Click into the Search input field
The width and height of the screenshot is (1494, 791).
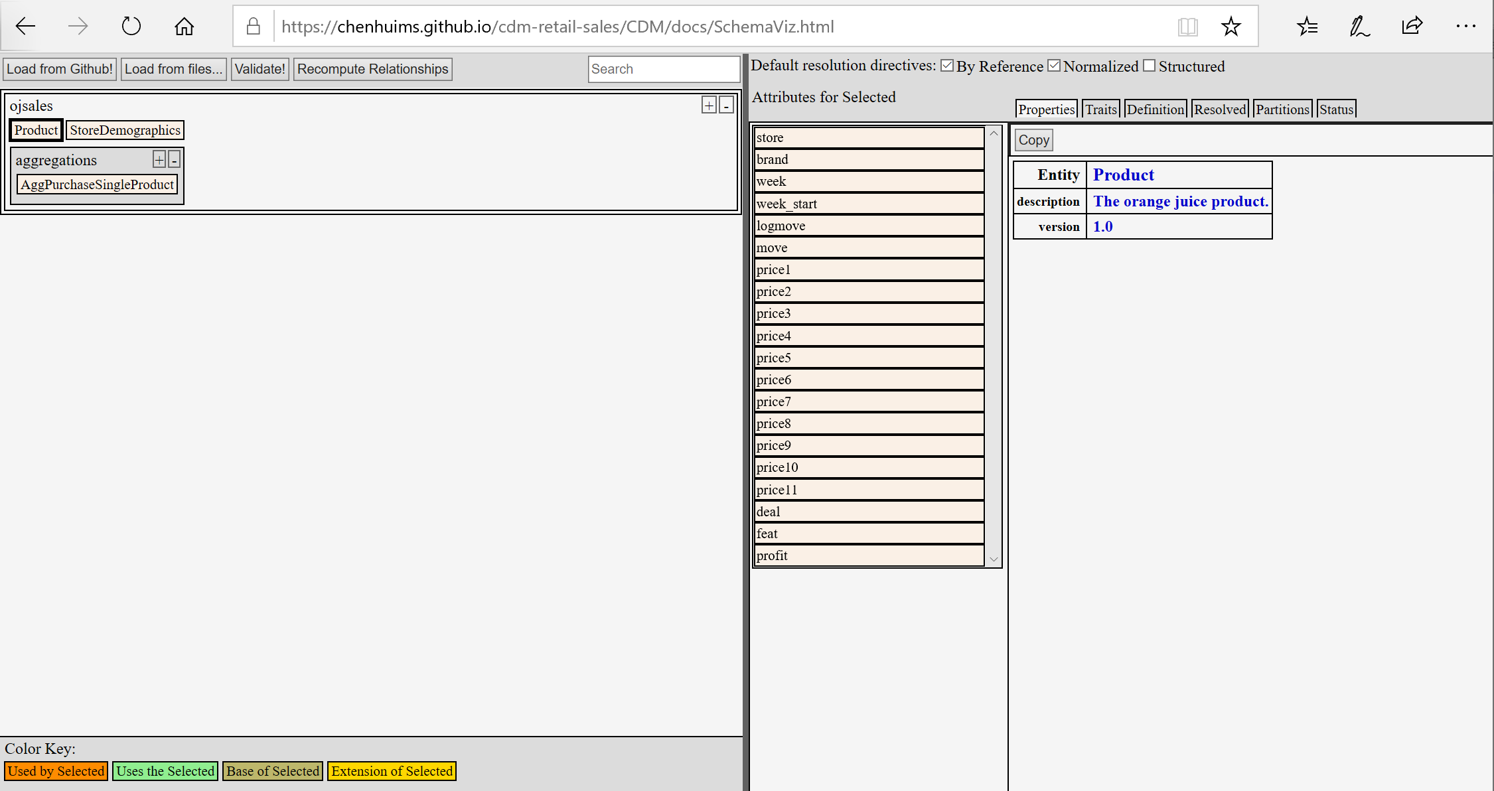point(663,69)
